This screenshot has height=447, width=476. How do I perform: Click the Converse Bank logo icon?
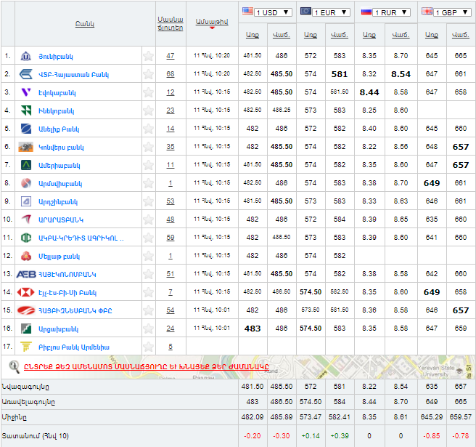(x=26, y=147)
